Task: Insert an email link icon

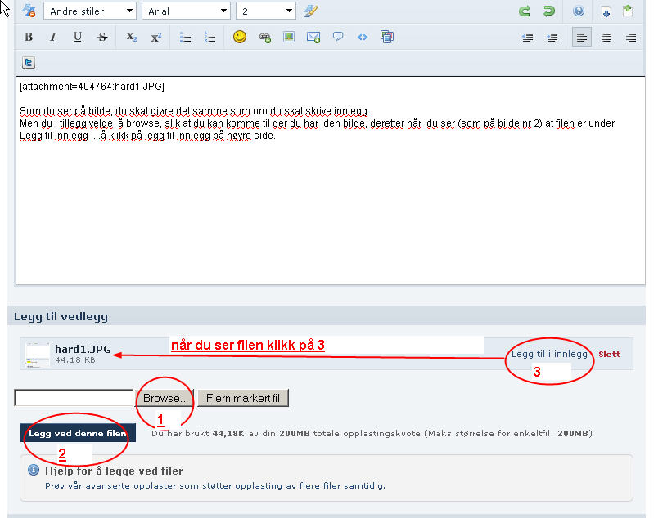Action: pyautogui.click(x=313, y=37)
